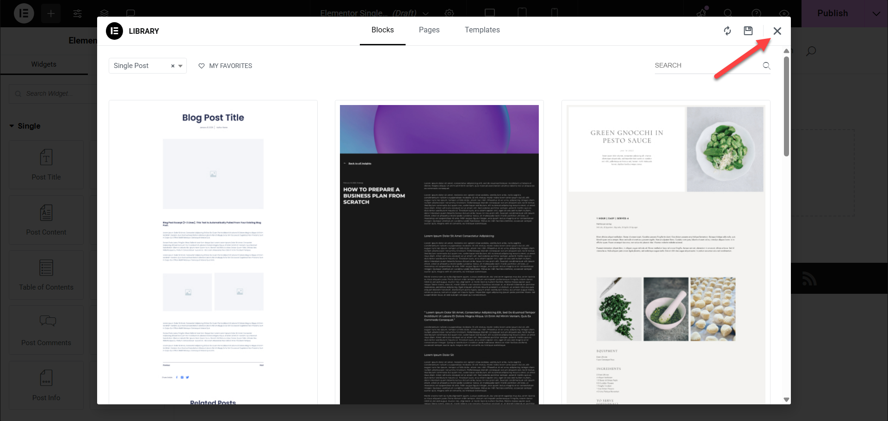888x421 pixels.
Task: Open page settings gear icon
Action: coord(449,13)
